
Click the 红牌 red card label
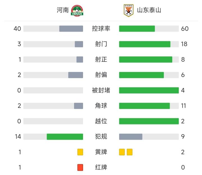pyautogui.click(x=101, y=167)
